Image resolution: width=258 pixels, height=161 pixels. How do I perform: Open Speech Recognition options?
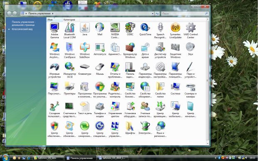tap(161, 31)
